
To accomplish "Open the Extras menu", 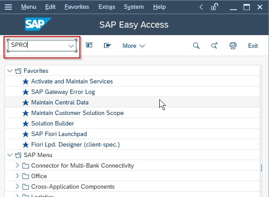I will (x=107, y=7).
